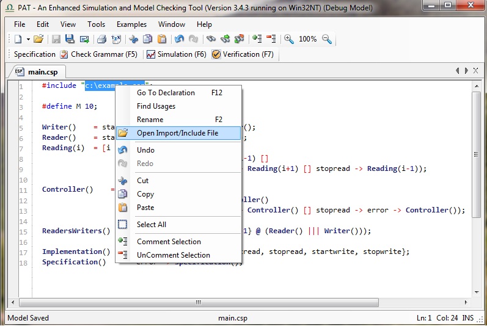Select Open Import/Include File in context menu
The width and height of the screenshot is (487, 326).
point(177,133)
